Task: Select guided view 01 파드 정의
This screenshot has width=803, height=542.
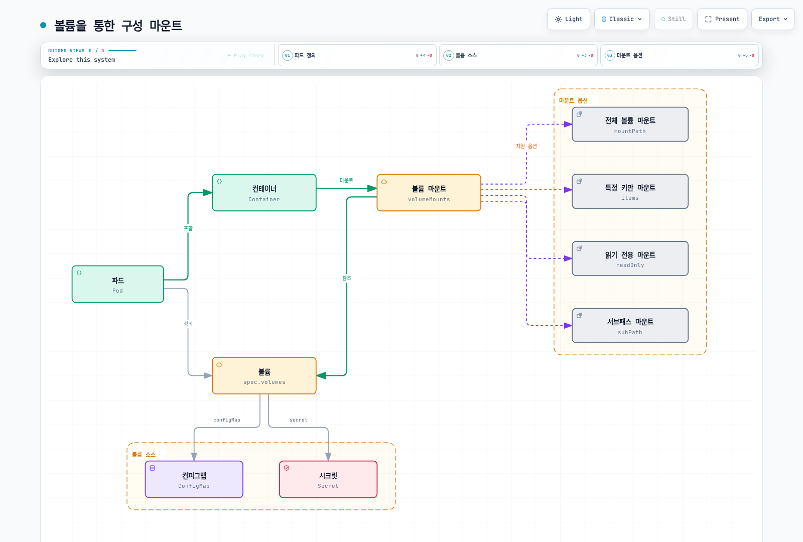Action: tap(357, 55)
